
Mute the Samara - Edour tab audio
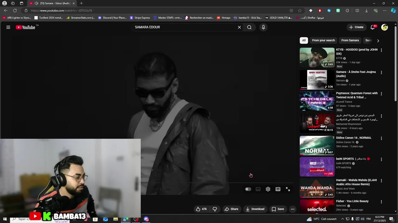pos(36,3)
